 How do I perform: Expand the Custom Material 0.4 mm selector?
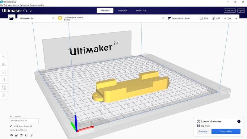click(111, 19)
